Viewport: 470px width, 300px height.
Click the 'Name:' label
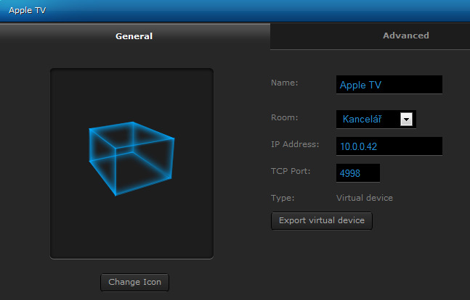click(x=285, y=83)
